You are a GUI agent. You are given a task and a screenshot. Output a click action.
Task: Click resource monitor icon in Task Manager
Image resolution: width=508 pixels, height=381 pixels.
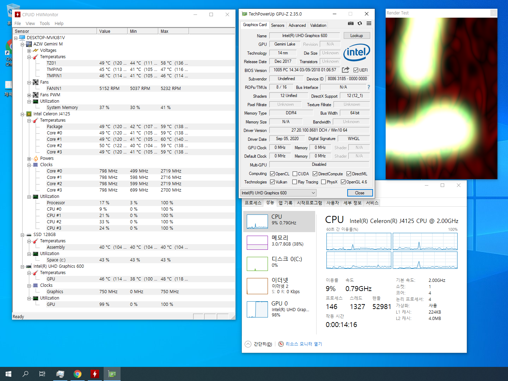tap(281, 344)
